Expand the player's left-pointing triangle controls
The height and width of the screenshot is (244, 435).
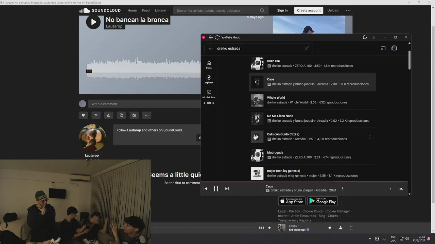(390, 189)
